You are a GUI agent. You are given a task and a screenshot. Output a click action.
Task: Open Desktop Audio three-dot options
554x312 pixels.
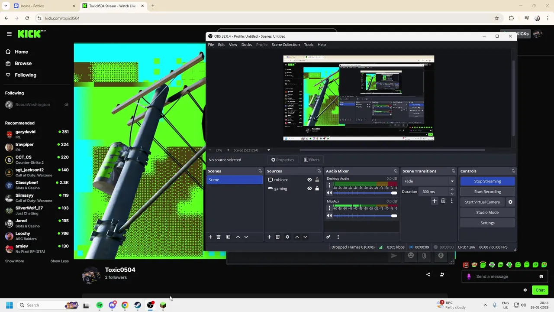tap(329, 185)
